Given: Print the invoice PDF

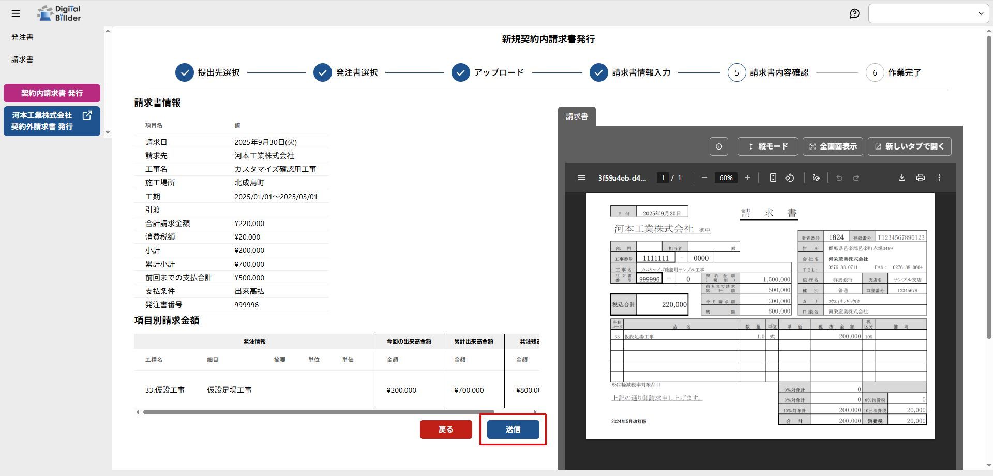Looking at the screenshot, I should pyautogui.click(x=920, y=177).
